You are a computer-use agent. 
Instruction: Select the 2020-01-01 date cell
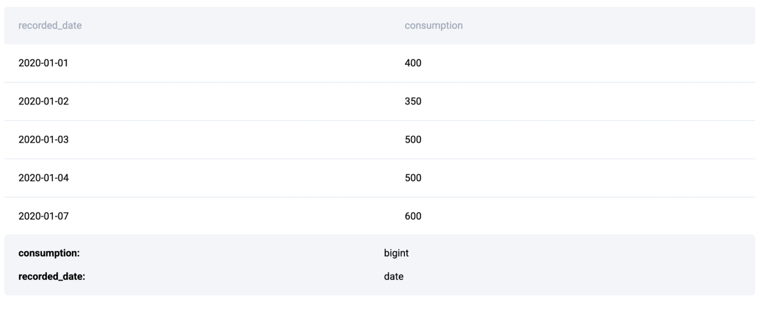pyautogui.click(x=44, y=63)
